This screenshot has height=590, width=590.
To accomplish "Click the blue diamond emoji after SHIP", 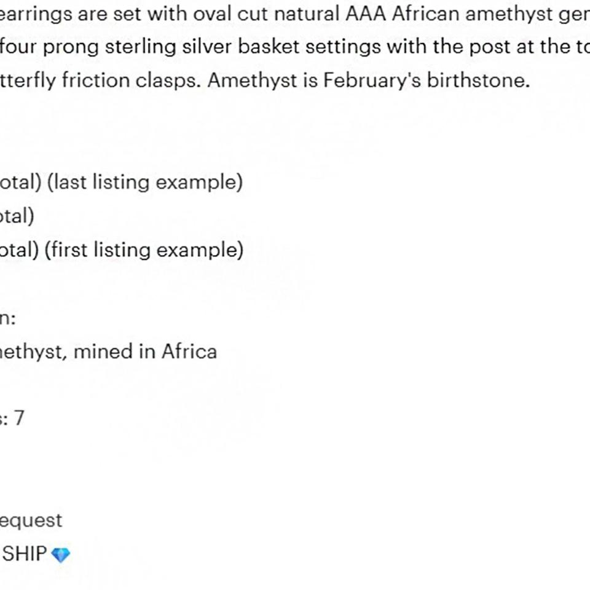I will (61, 554).
